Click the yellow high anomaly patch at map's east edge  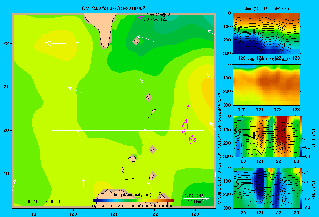(x=208, y=93)
